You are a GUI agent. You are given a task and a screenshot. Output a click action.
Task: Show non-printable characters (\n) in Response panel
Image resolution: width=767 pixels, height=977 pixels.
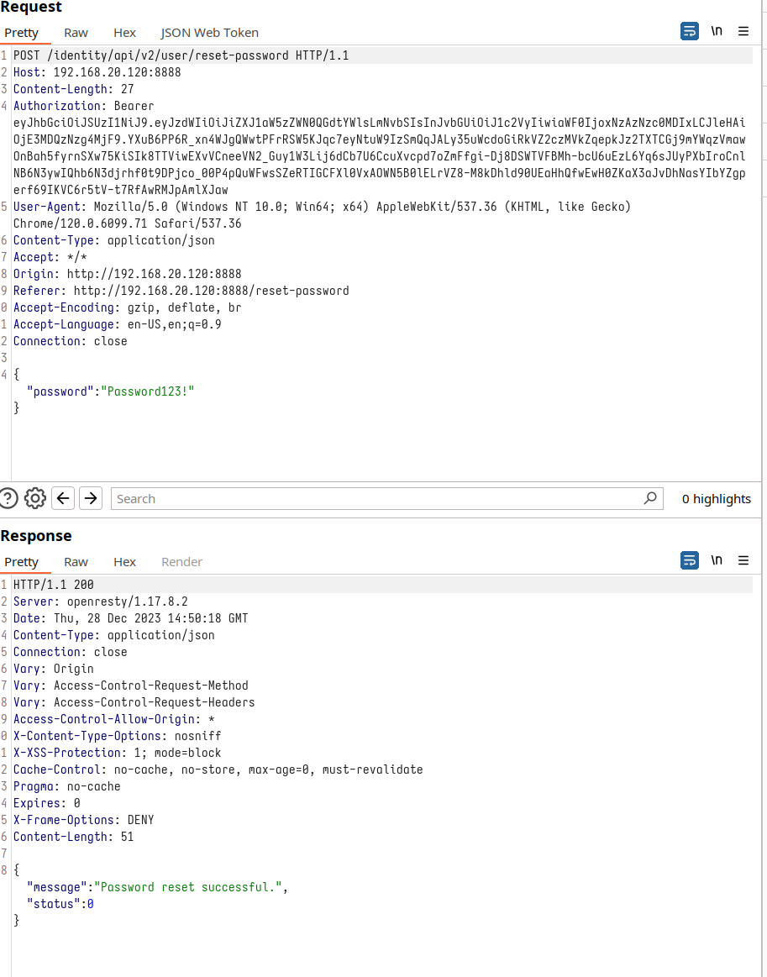(x=717, y=560)
